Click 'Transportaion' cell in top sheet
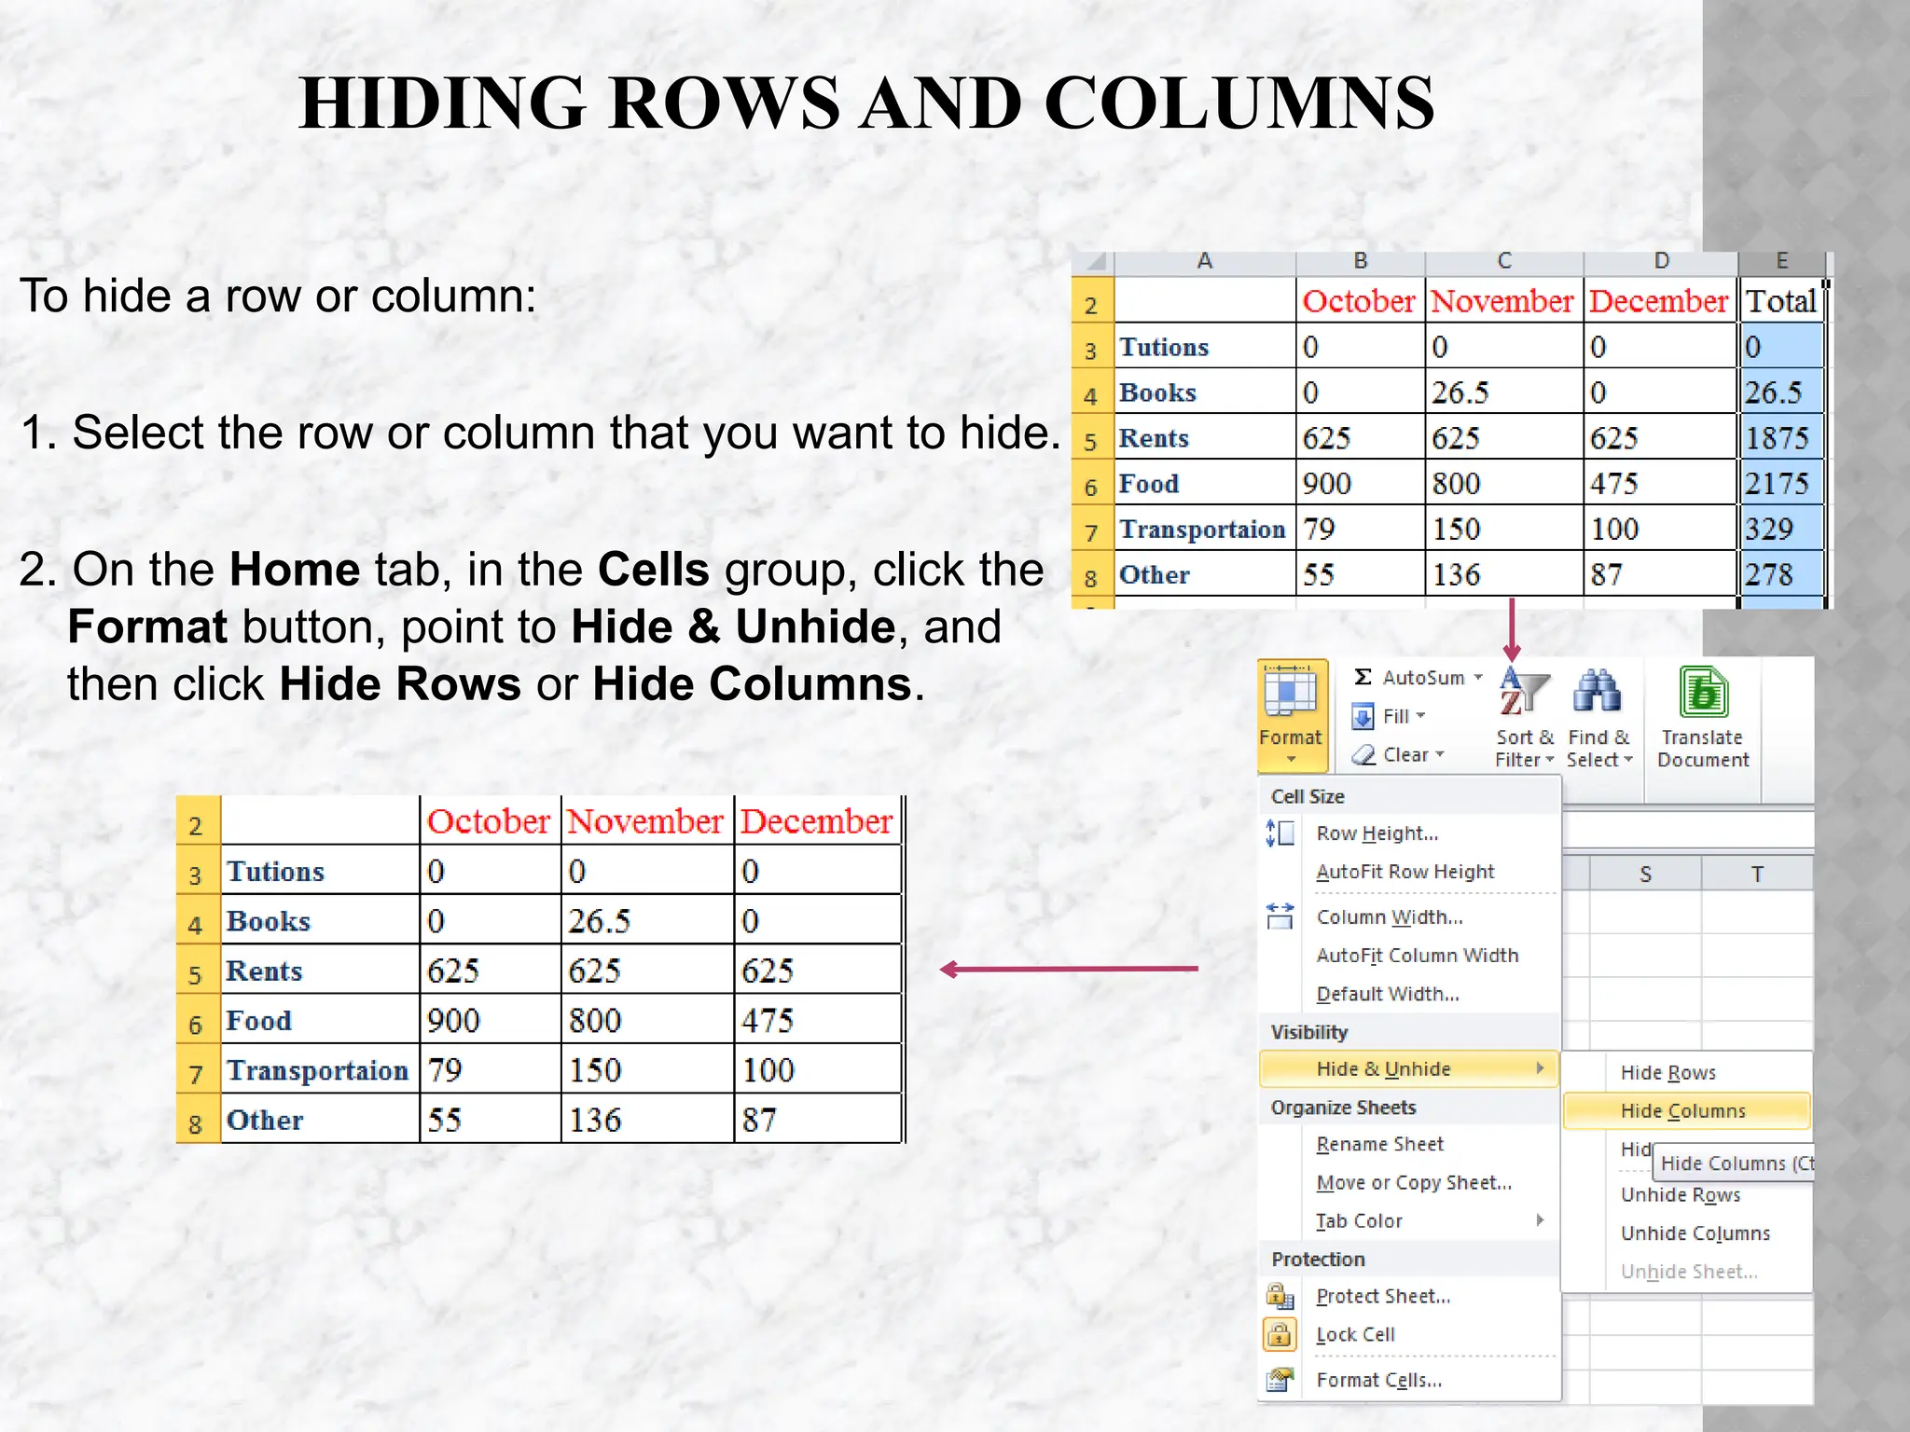This screenshot has height=1432, width=1910. [1205, 530]
